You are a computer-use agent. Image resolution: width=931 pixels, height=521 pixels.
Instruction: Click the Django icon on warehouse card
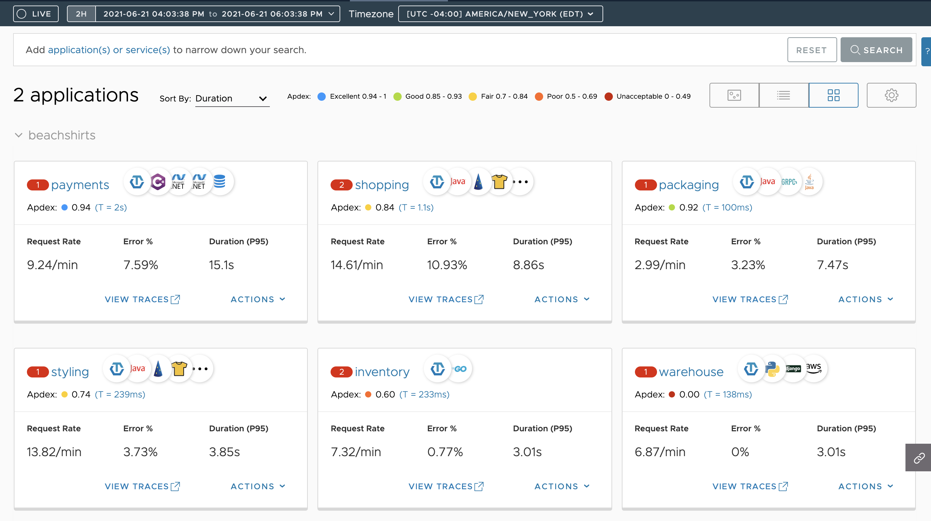793,369
